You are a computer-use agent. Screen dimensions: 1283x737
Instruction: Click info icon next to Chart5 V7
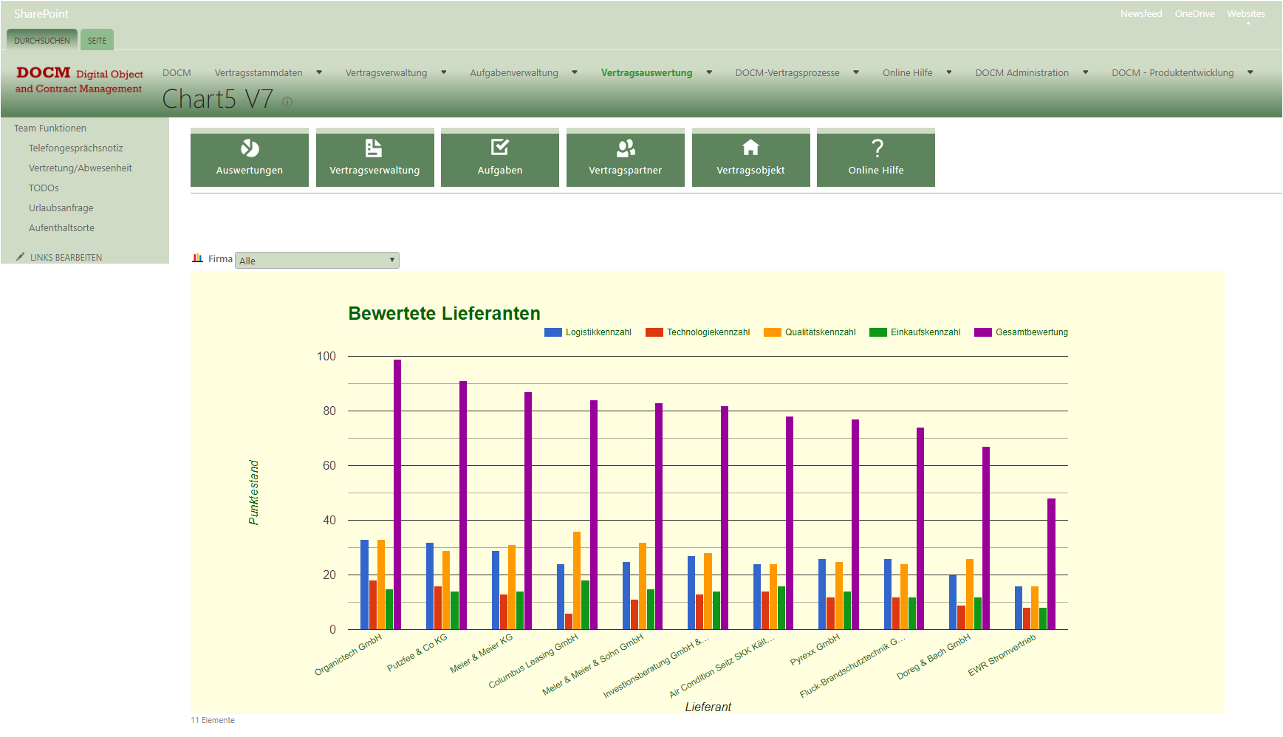click(x=287, y=102)
